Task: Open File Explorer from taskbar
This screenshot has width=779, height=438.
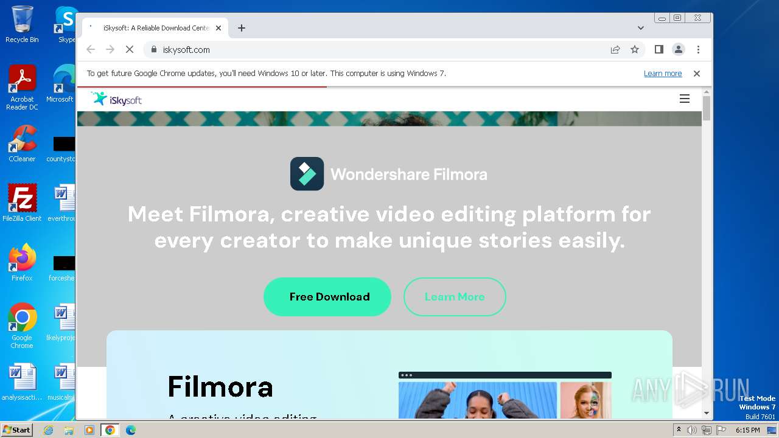Action: 69,430
